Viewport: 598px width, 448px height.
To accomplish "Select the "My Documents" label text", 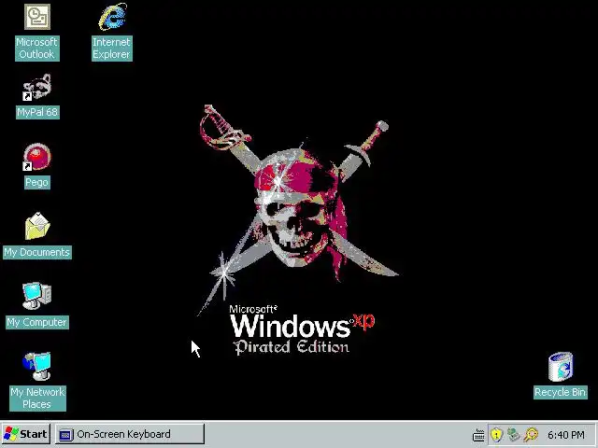I will click(x=37, y=252).
